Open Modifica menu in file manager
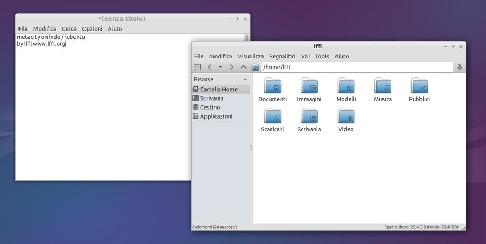 click(221, 56)
